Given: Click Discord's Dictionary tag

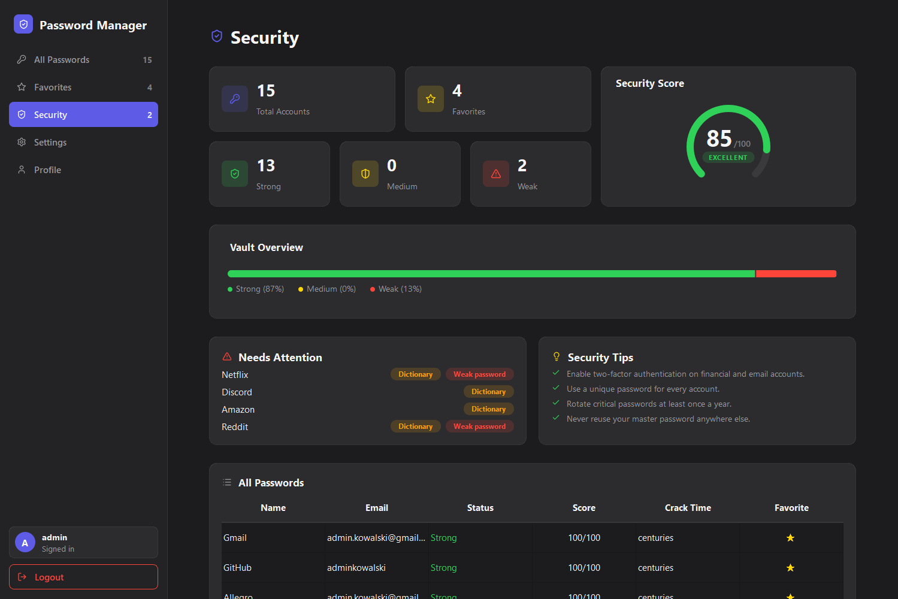Looking at the screenshot, I should (488, 392).
